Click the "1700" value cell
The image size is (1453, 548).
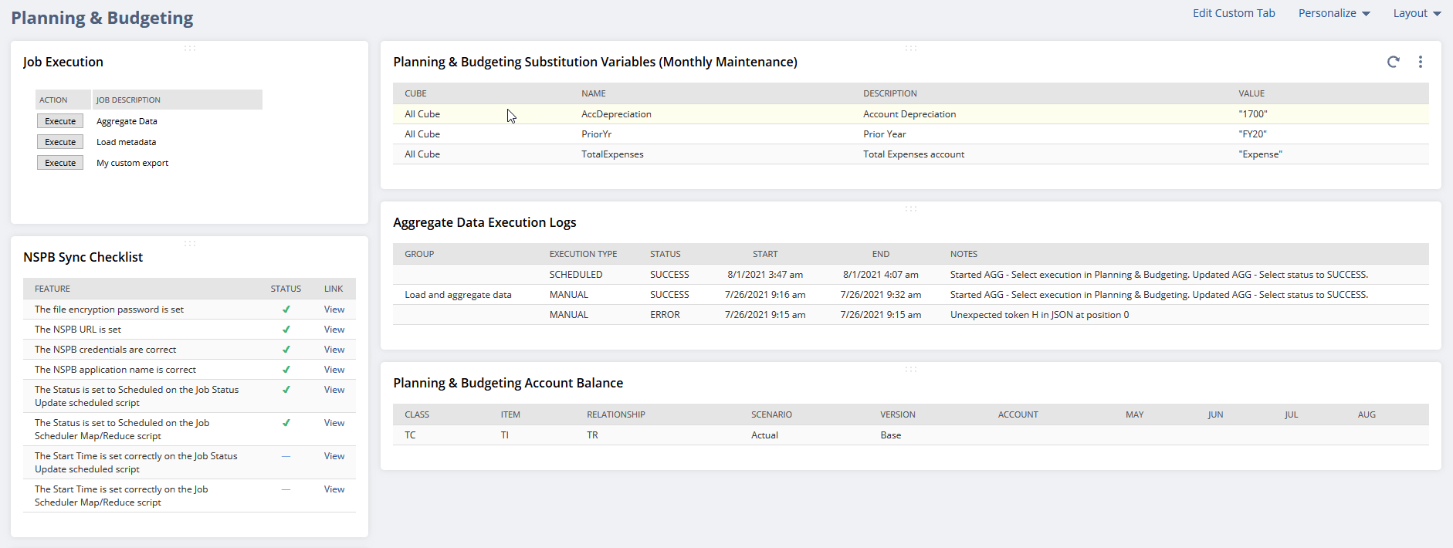pos(1253,114)
